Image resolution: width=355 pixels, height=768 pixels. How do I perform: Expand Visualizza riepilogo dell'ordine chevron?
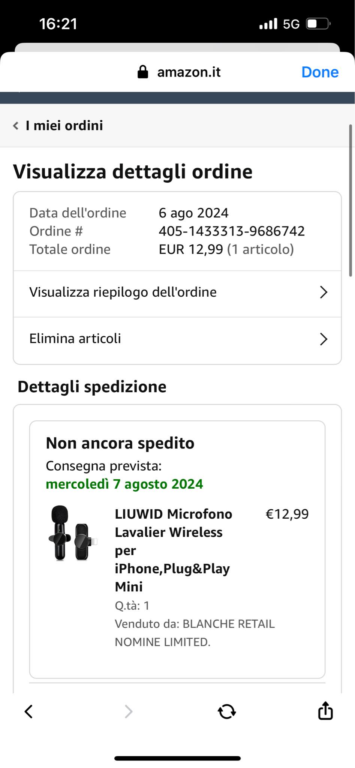(x=324, y=292)
